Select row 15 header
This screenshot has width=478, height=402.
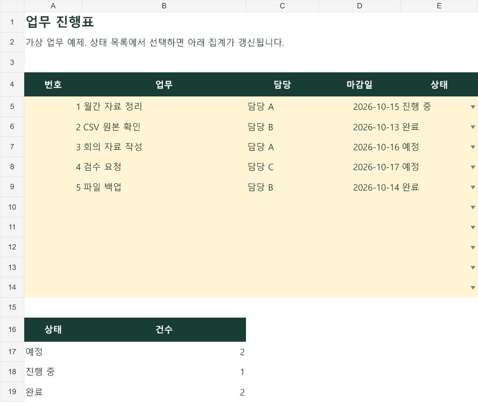[12, 307]
